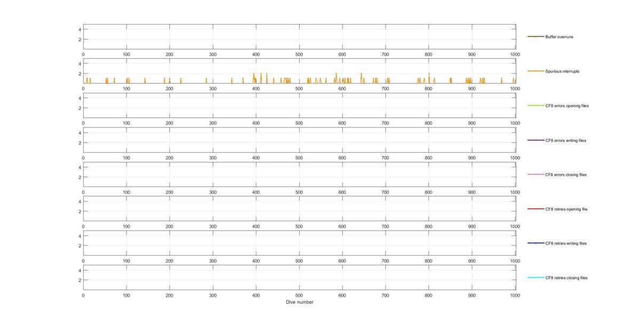Click the "Spurious interrupts" legend label
Screen dimensions: 641x326
coord(562,71)
